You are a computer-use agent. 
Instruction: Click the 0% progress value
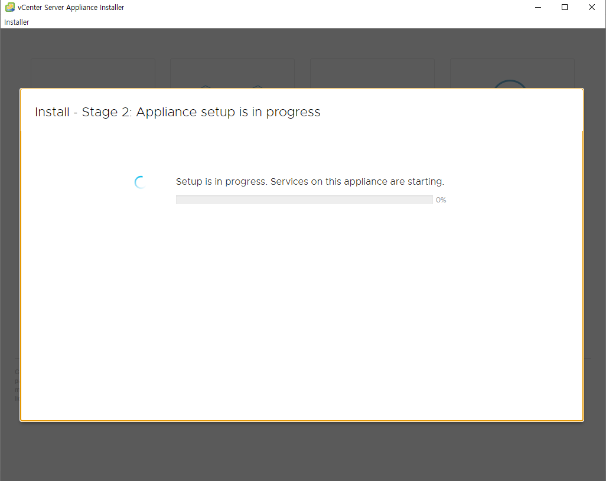(x=441, y=200)
